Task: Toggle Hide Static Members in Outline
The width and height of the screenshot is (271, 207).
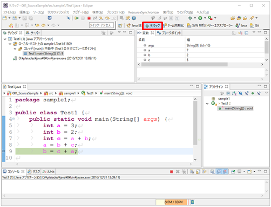Action: pyautogui.click(x=247, y=93)
